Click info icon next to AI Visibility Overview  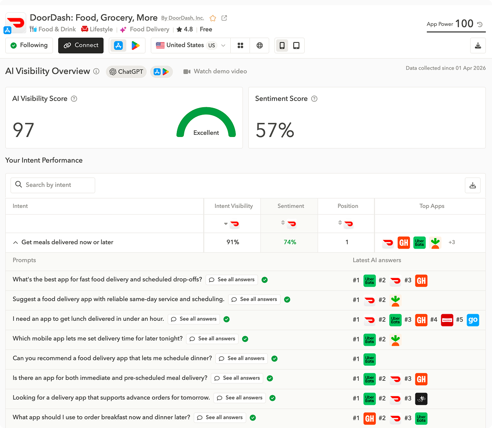[x=96, y=71]
